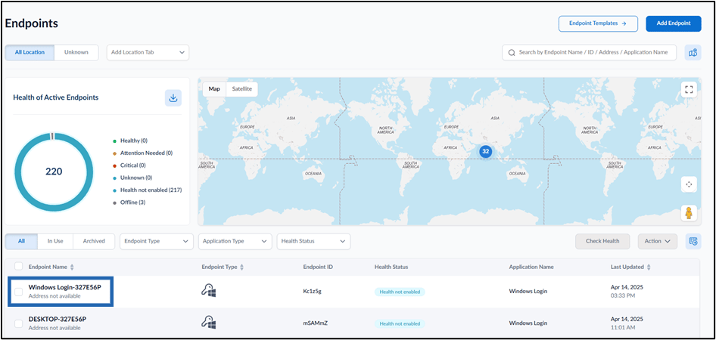Viewport: 716px width, 340px height.
Task: Click the 32 endpoint cluster marker on the map
Action: (485, 152)
